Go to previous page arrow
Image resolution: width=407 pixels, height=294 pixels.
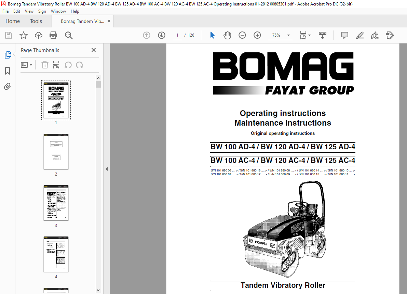coord(147,35)
